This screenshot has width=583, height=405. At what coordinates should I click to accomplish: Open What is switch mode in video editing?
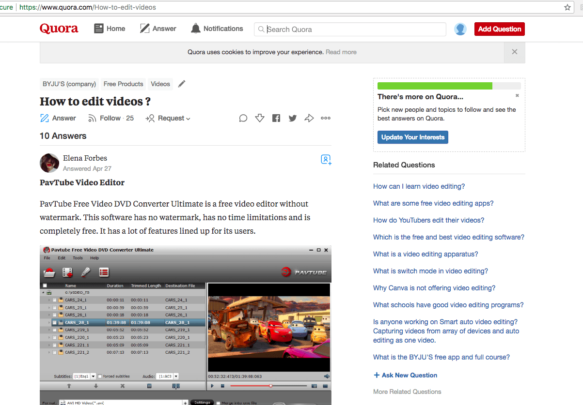[430, 271]
